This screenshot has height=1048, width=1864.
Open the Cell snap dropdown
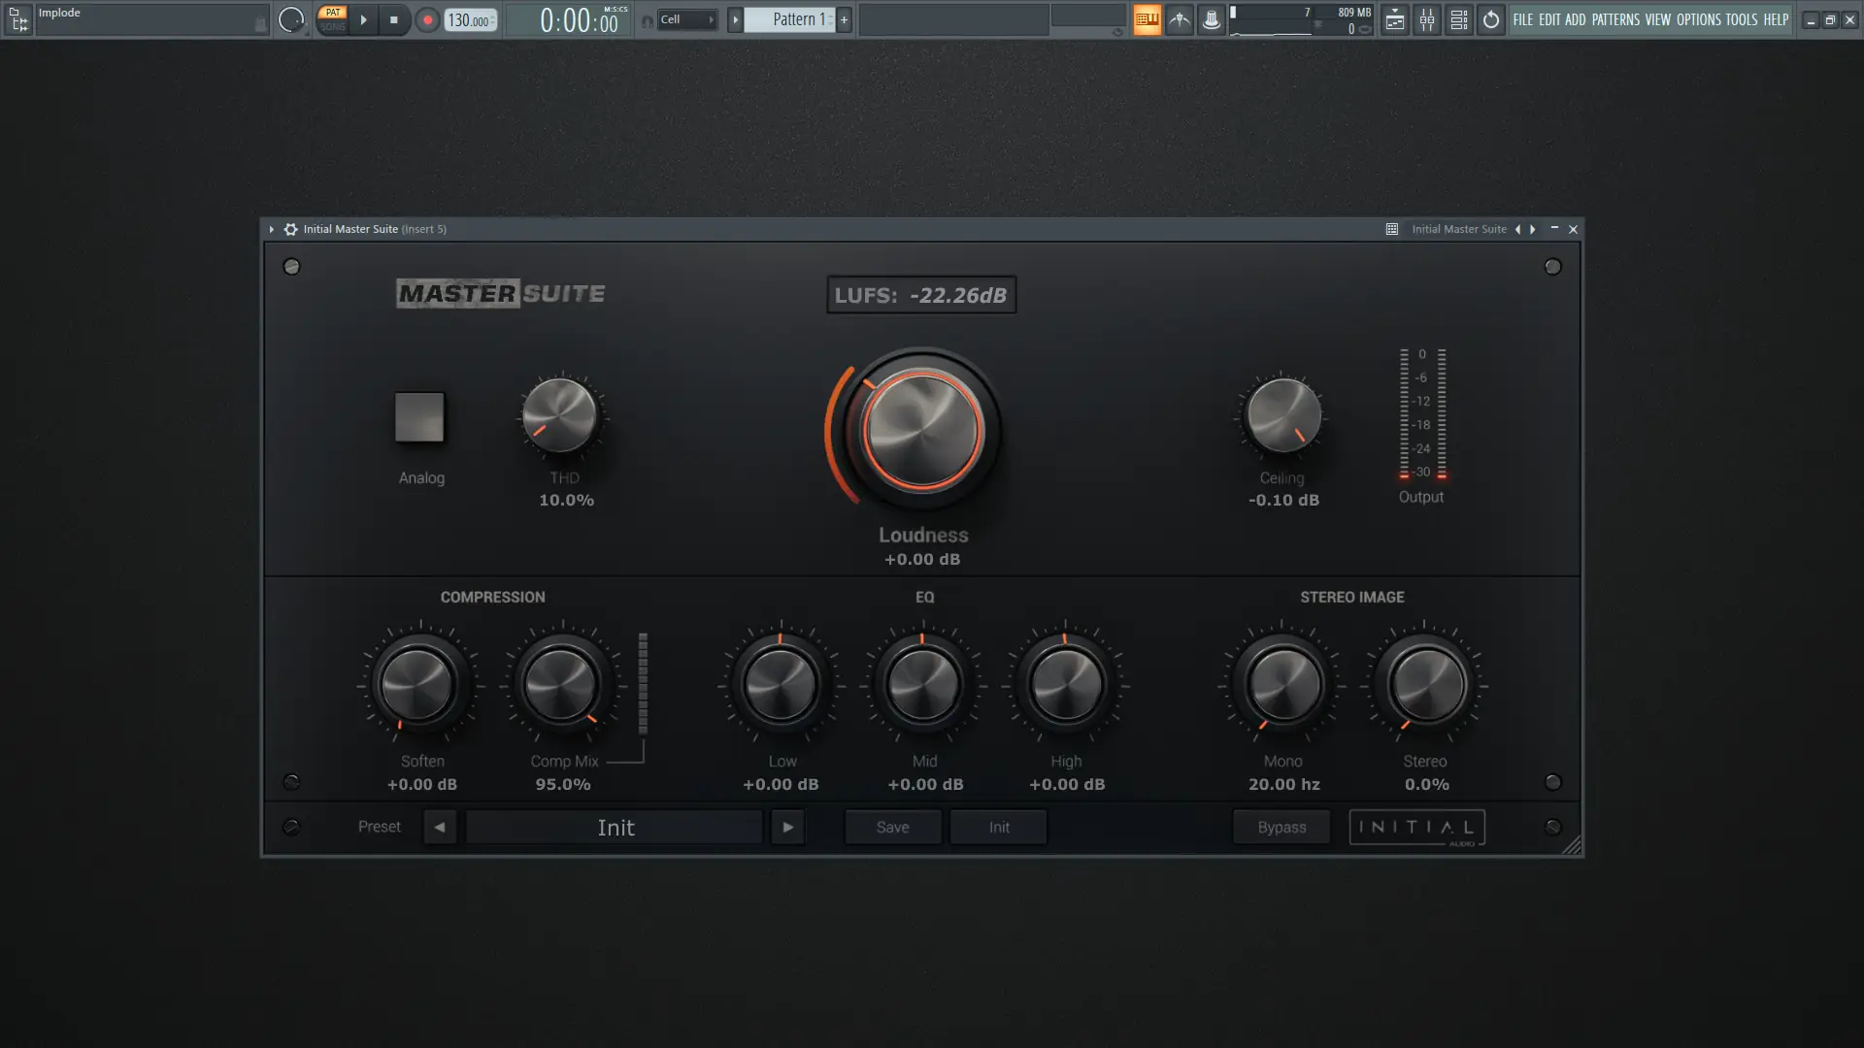(686, 19)
